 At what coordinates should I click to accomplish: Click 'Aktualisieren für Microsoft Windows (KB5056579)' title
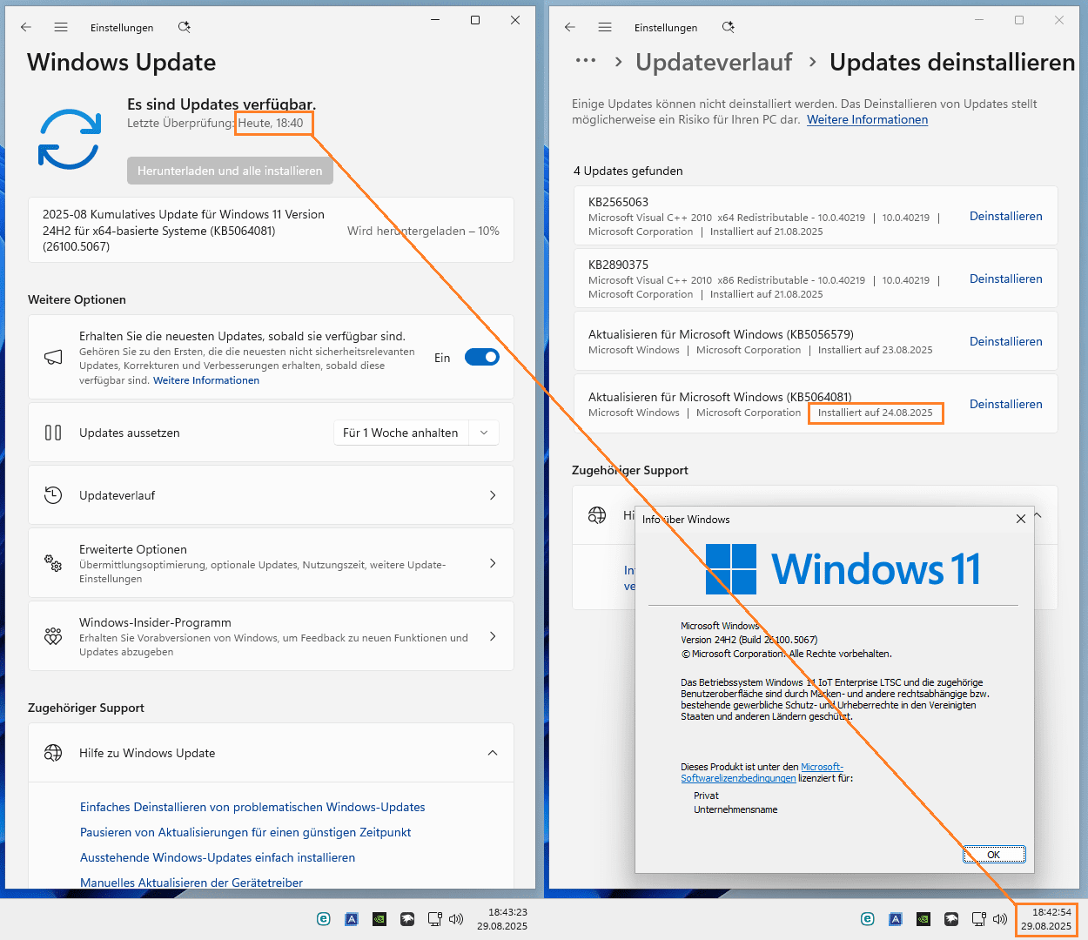(x=721, y=334)
